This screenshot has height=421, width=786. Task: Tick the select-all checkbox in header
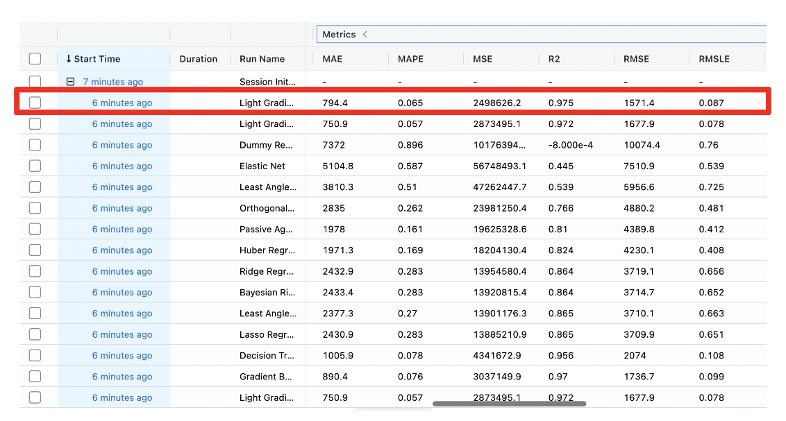tap(35, 58)
